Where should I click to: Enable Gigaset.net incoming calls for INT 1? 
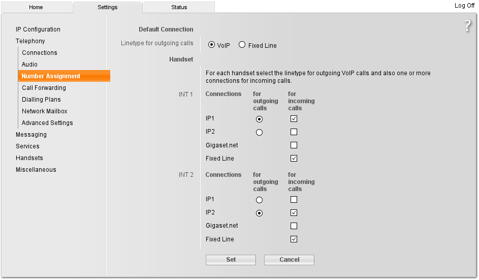[294, 145]
